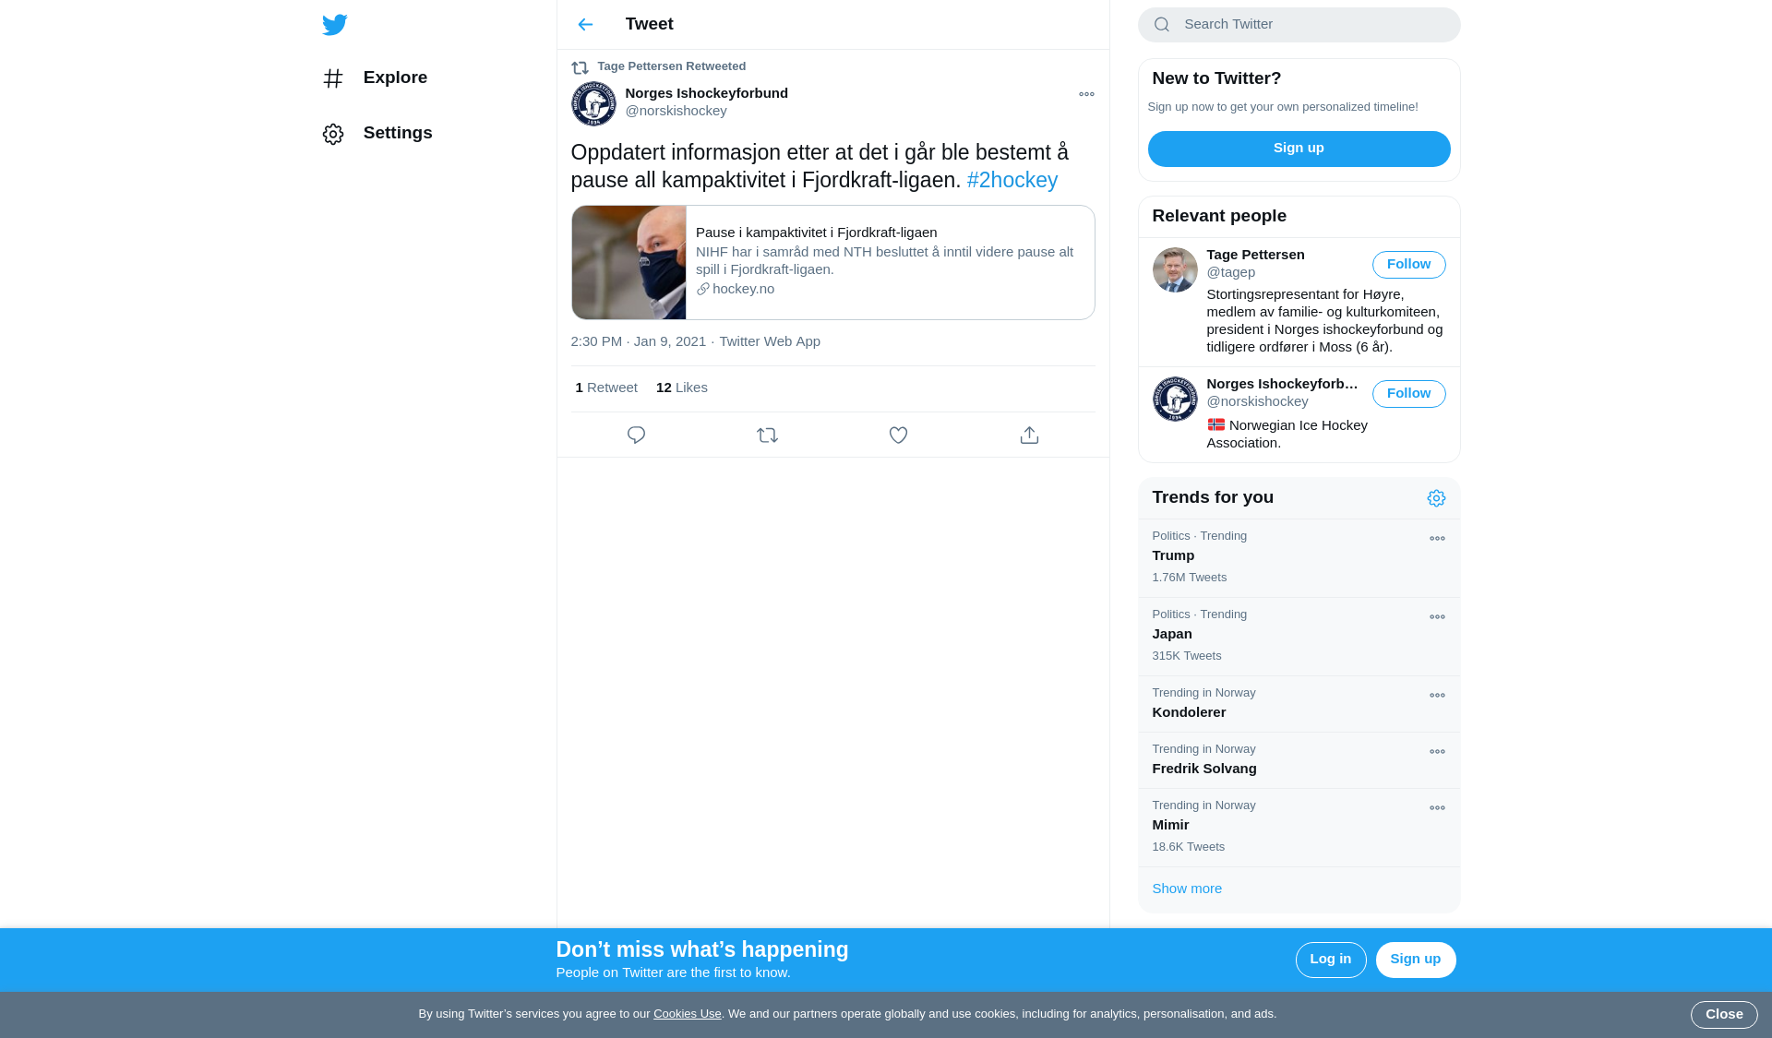Go back with the arrow beside Tweet

(585, 25)
